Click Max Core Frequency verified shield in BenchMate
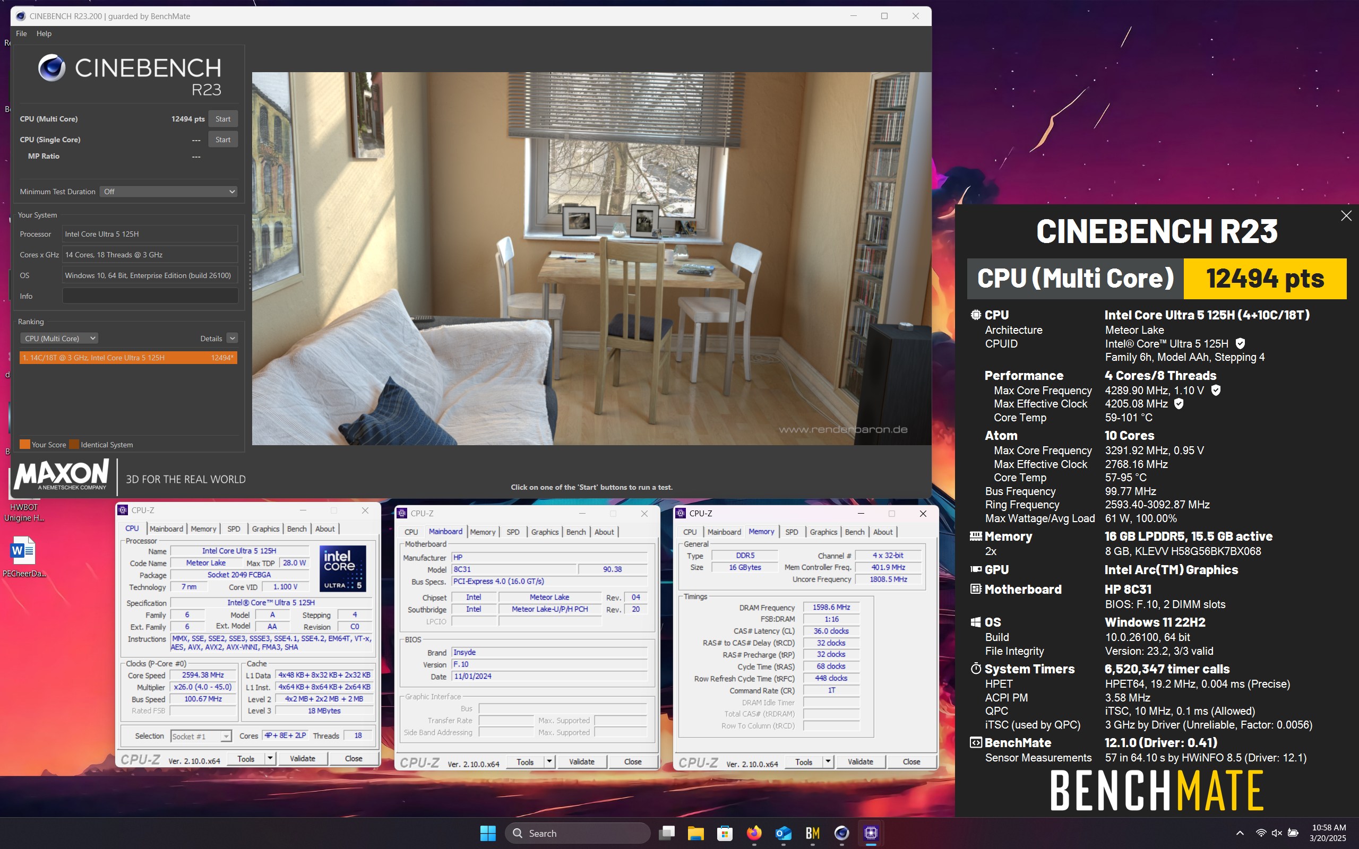Image resolution: width=1359 pixels, height=849 pixels. click(x=1216, y=390)
